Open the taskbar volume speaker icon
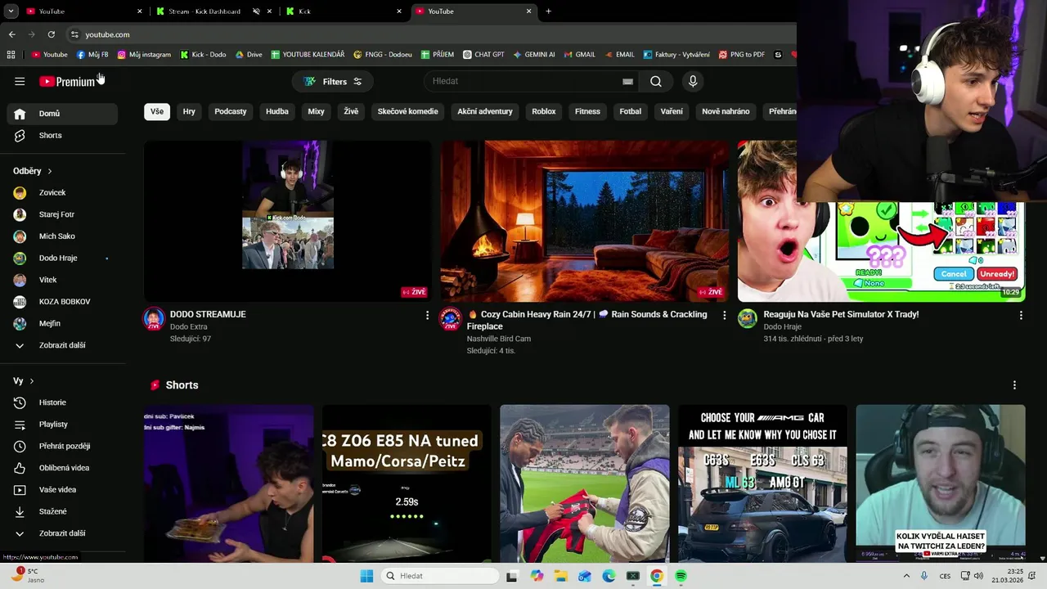The width and height of the screenshot is (1047, 589). (979, 576)
